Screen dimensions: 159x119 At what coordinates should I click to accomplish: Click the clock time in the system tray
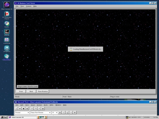click(x=155, y=117)
